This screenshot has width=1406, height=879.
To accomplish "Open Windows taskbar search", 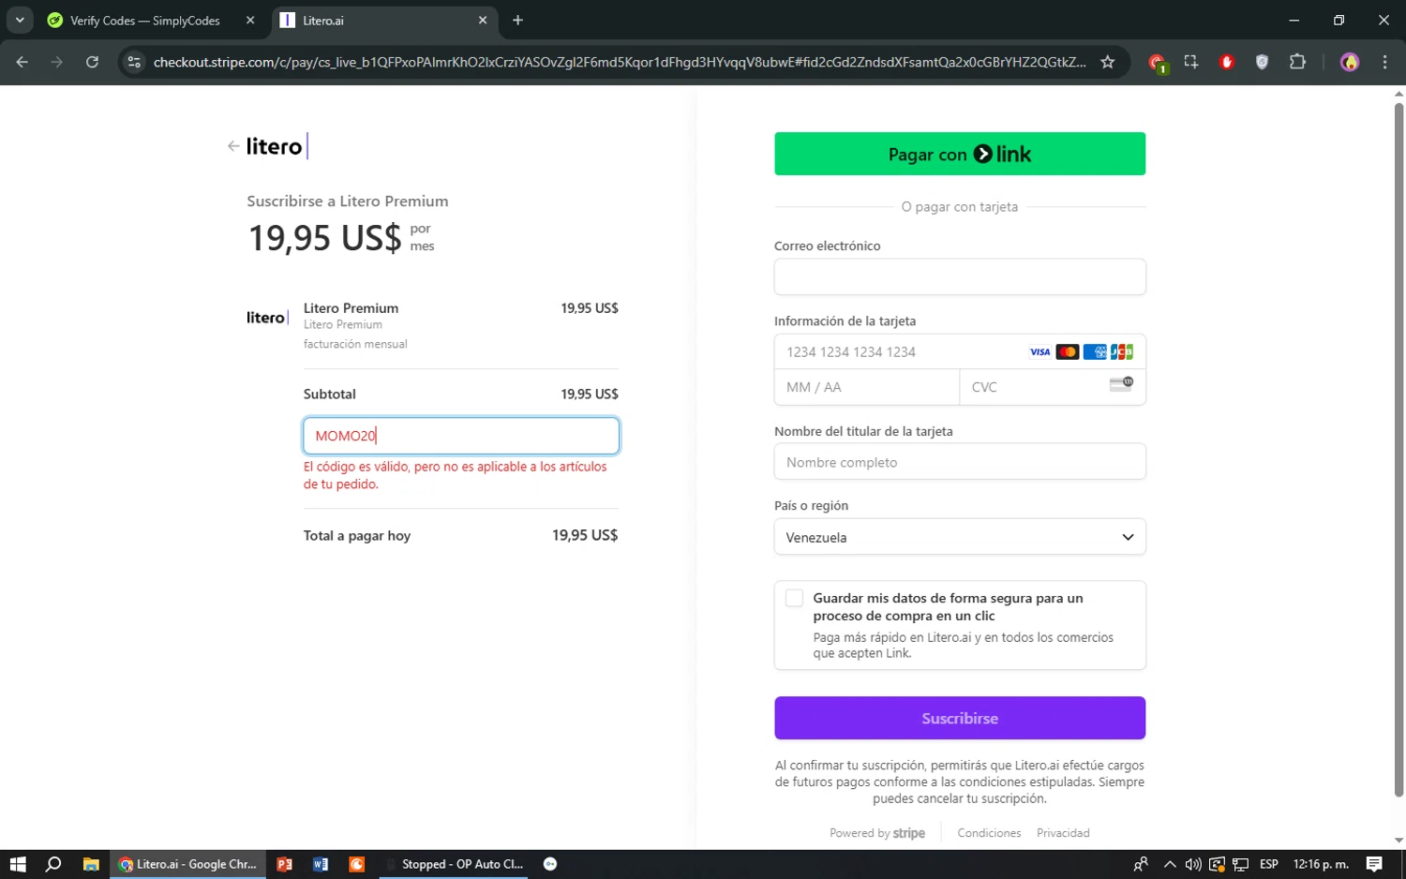I will click(x=53, y=864).
